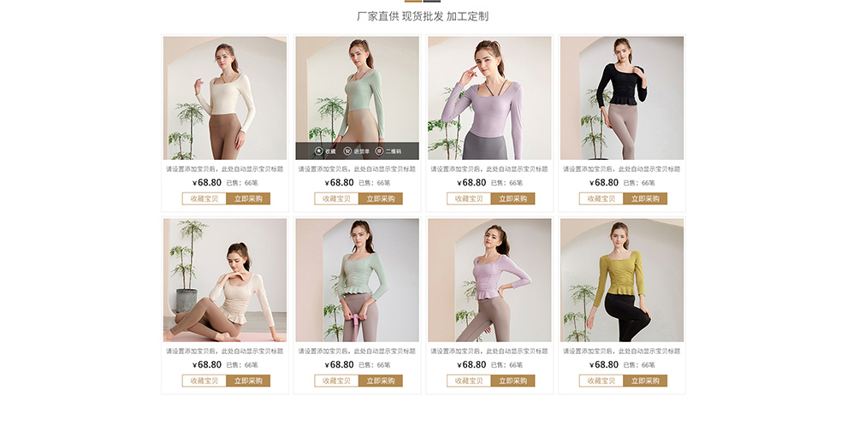The width and height of the screenshot is (847, 431).
Task: Open the black ruffle-hem top product image
Action: coord(622,97)
